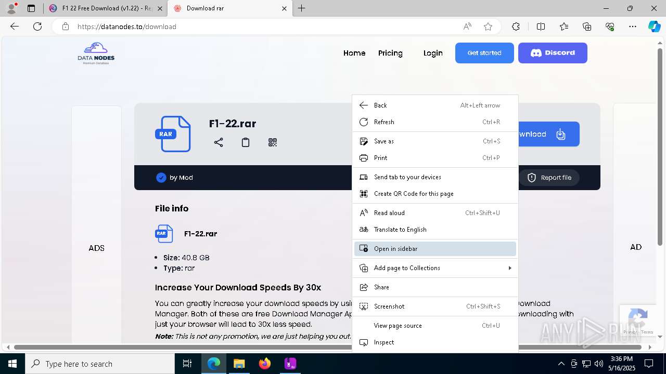Choose Share in the context menu
Image resolution: width=666 pixels, height=374 pixels.
[435, 287]
